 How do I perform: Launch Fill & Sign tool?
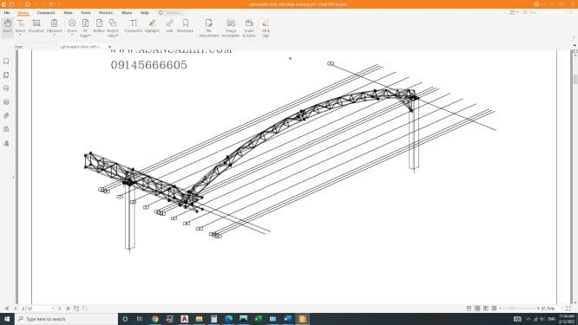(x=266, y=28)
